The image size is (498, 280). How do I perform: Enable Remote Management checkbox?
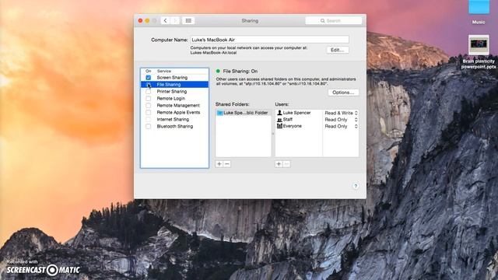click(x=149, y=106)
